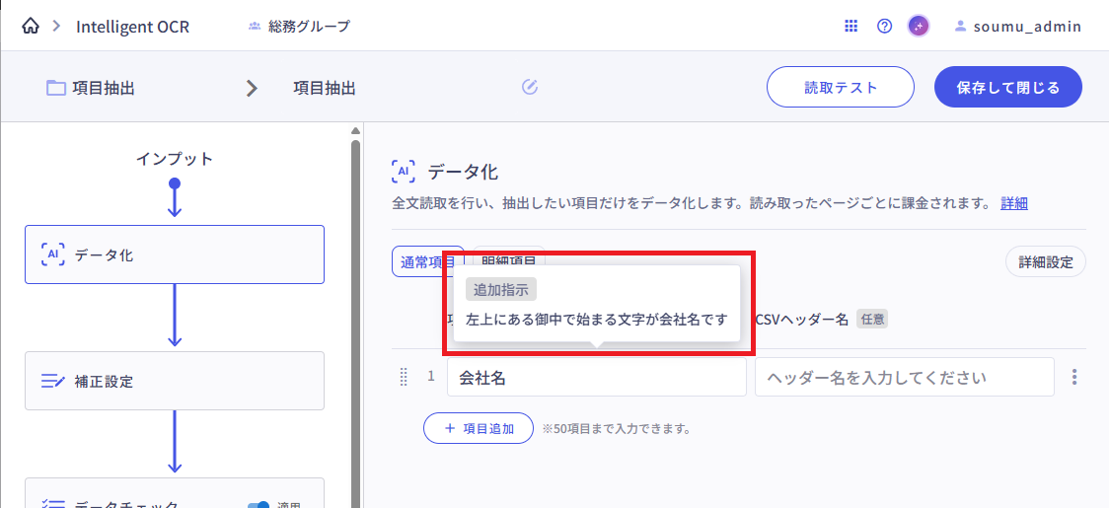
Task: Open the soumu_admin user menu
Action: point(1017,27)
